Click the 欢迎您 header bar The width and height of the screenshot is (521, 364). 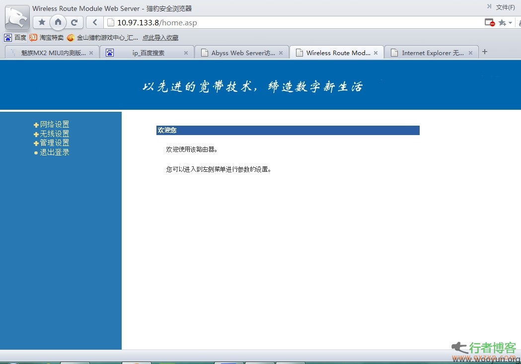click(288, 130)
